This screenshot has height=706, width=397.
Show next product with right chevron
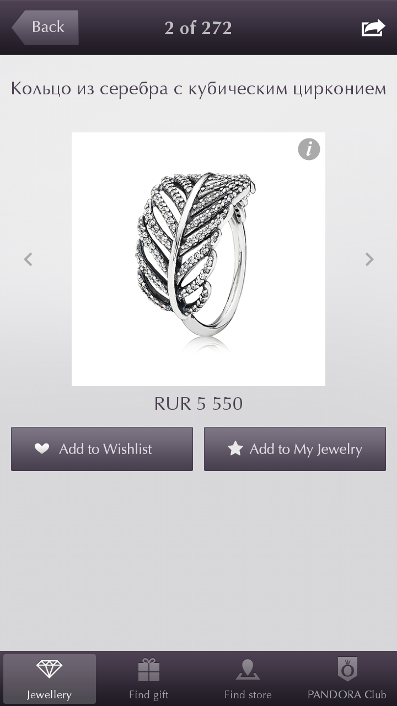369,259
